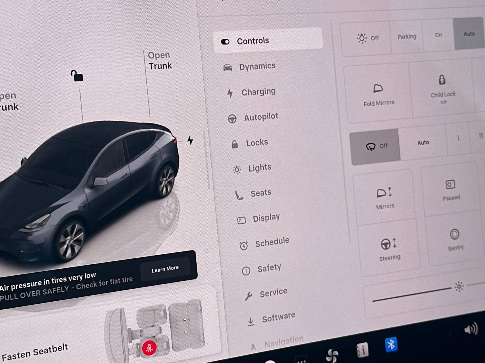Tap Open Trunk to open the rear trunk
The width and height of the screenshot is (485, 363).
160,60
